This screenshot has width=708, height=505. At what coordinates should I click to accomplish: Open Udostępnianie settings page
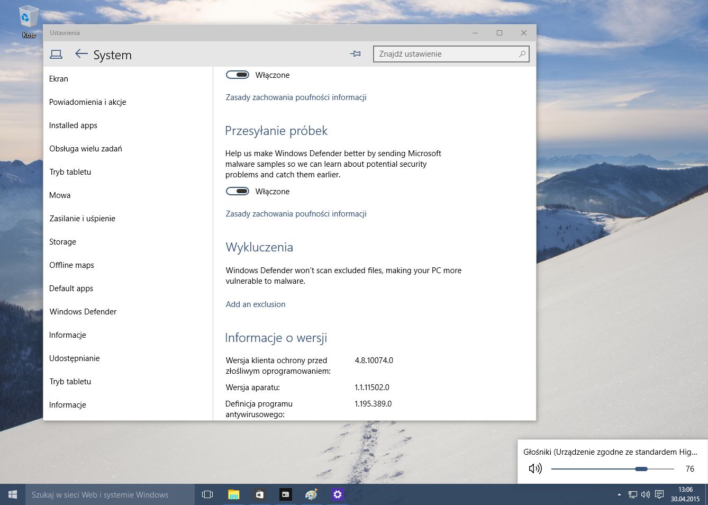(75, 358)
